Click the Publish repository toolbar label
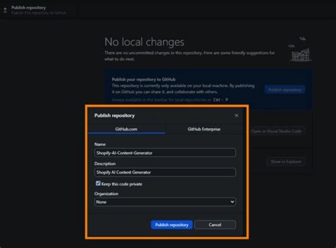336x248 pixels. (28, 8)
